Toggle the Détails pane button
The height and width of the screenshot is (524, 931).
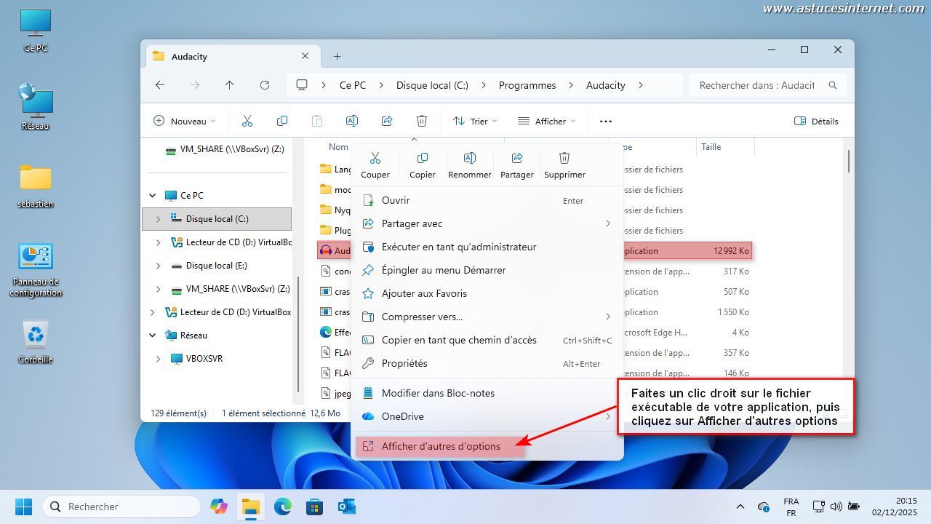pos(816,122)
